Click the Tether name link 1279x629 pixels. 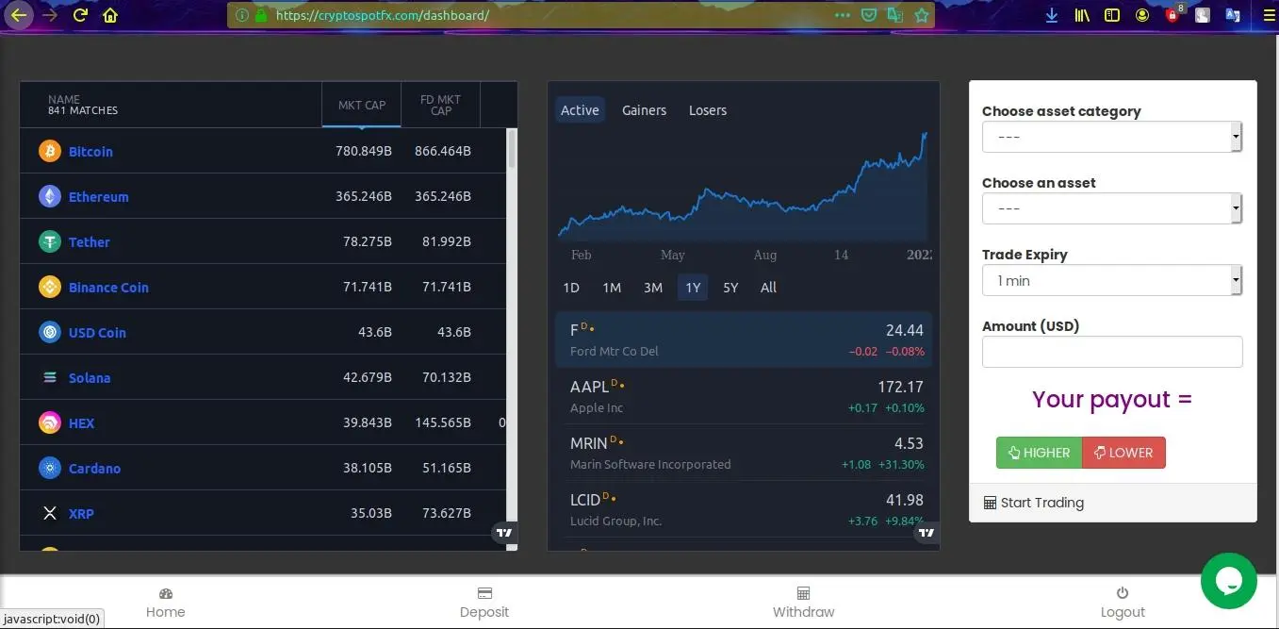pos(90,241)
